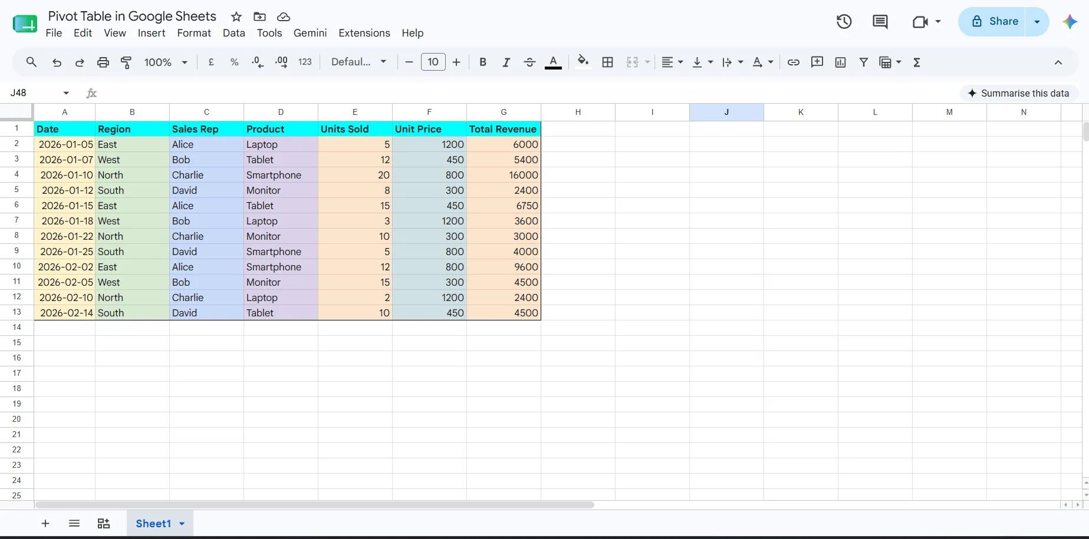
Task: Click the Redo arrow
Action: tap(80, 62)
